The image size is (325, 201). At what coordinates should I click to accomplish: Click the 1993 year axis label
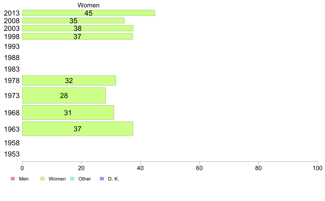12,46
